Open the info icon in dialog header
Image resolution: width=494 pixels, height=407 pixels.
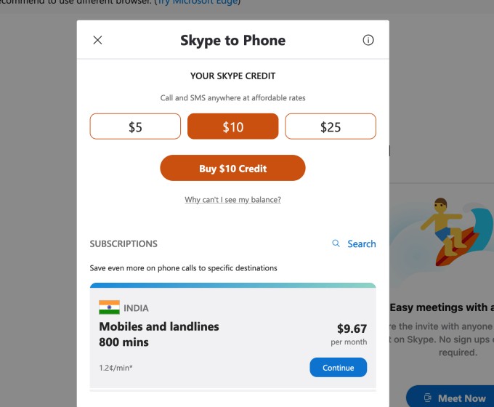pos(368,40)
